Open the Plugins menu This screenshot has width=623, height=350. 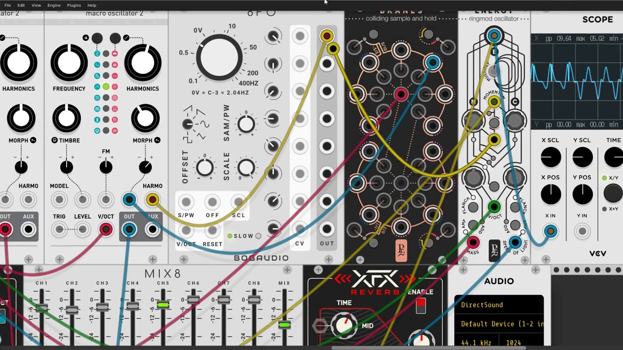tap(74, 5)
